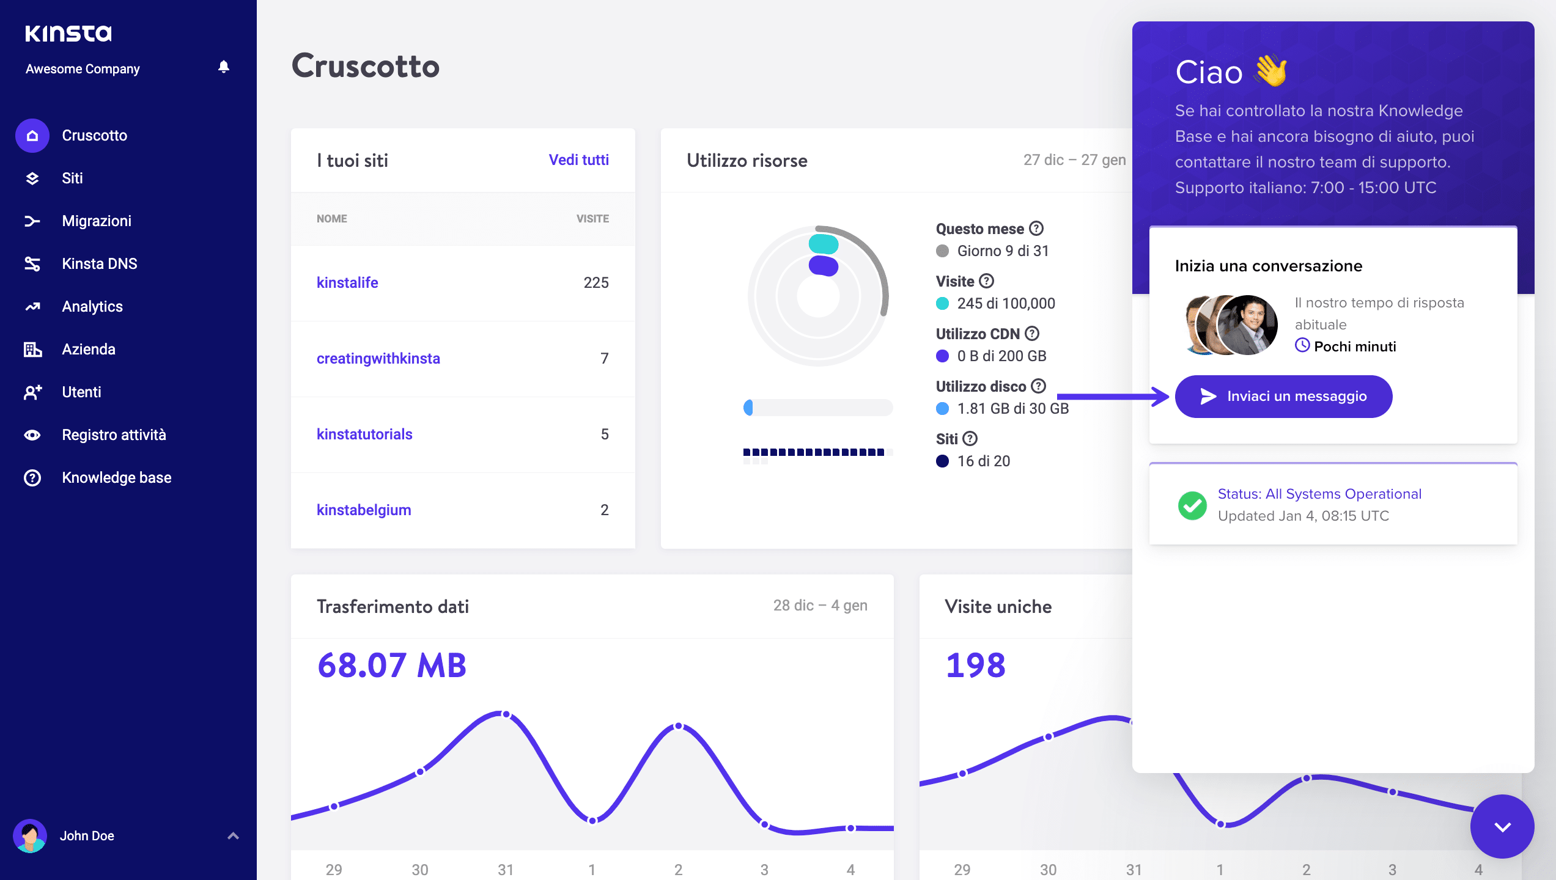Click the Analytics trend icon

click(32, 307)
